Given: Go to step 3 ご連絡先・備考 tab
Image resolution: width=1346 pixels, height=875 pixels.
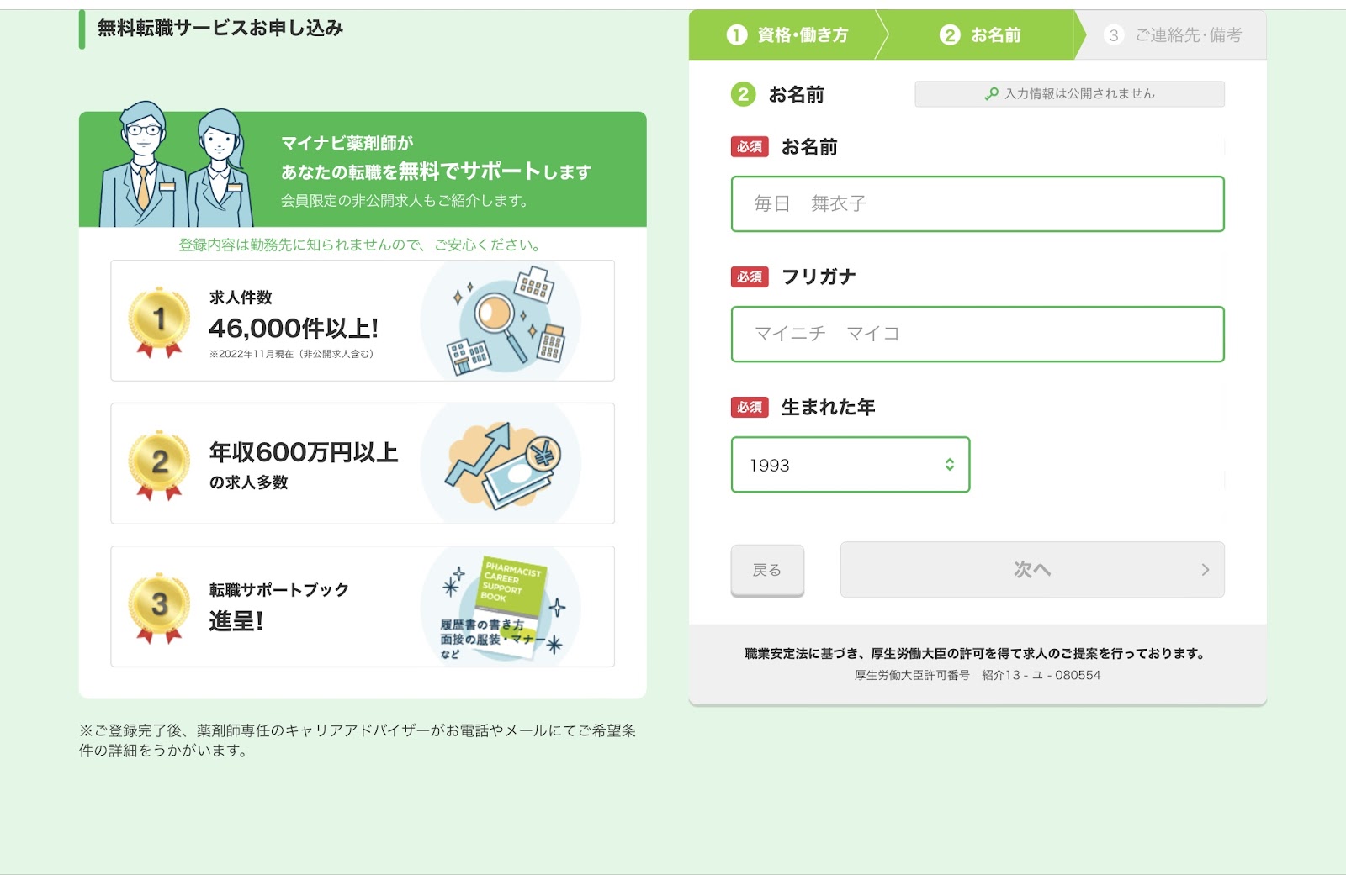Looking at the screenshot, I should [x=1174, y=35].
